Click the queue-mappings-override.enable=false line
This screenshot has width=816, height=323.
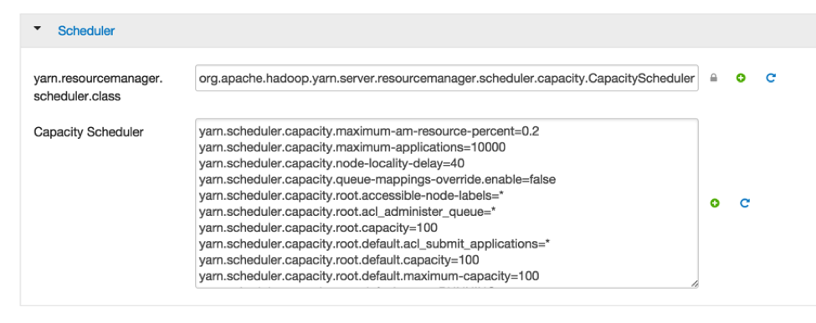[377, 179]
